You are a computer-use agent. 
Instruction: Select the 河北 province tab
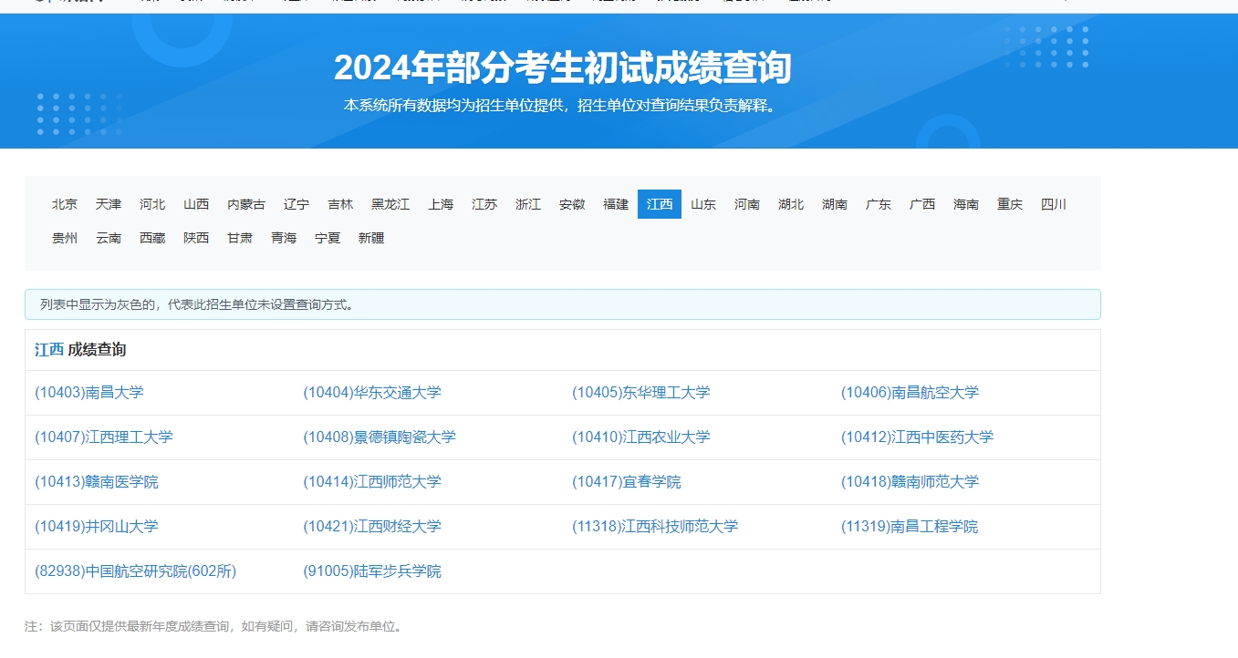pos(152,204)
